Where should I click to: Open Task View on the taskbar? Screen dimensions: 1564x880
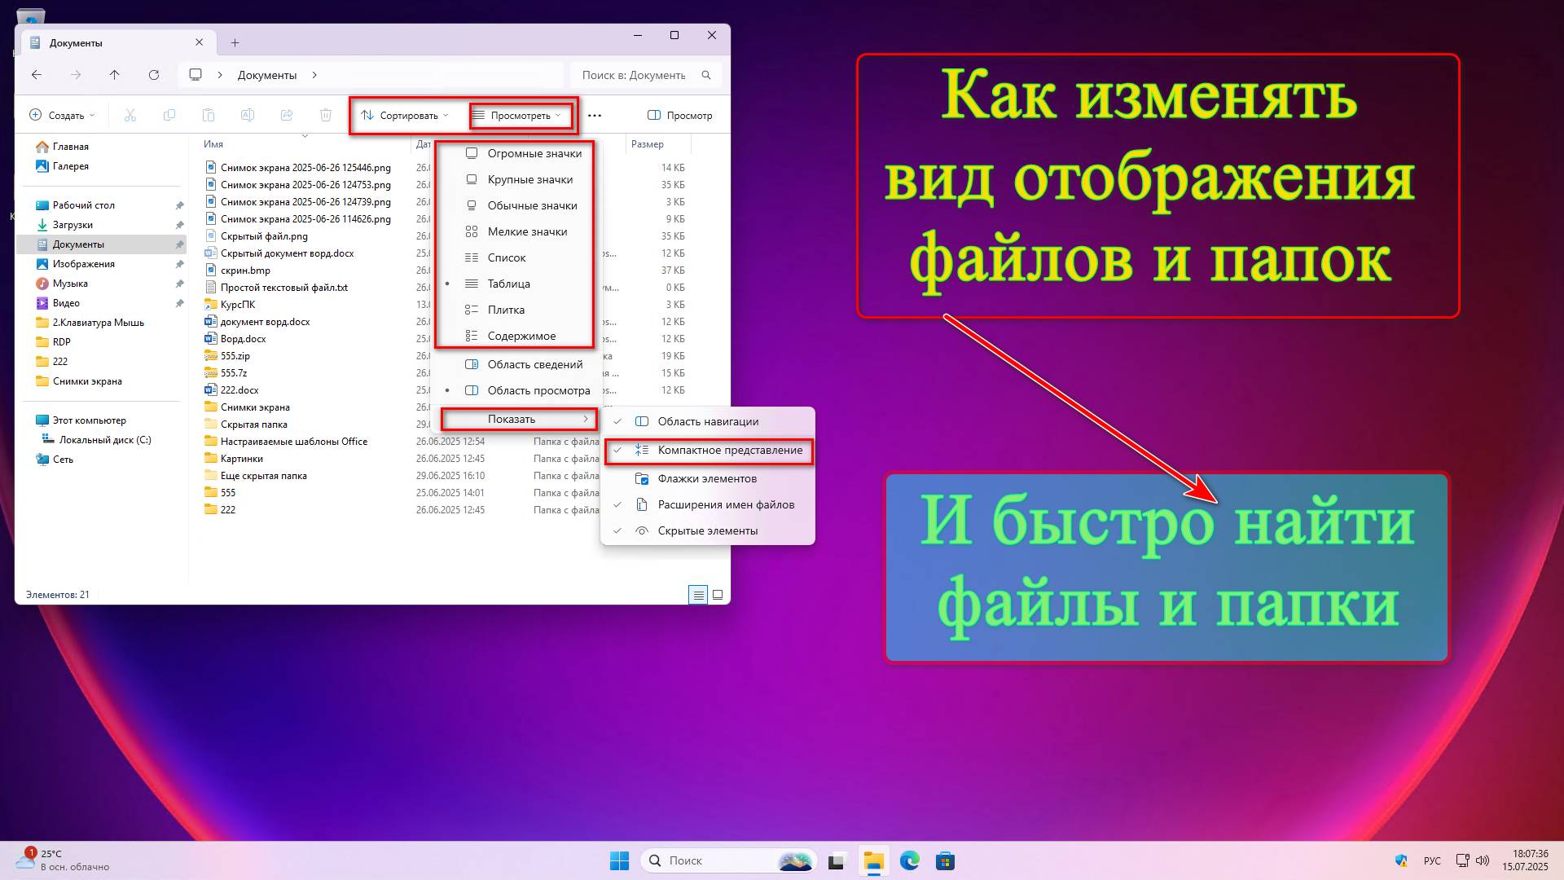pos(837,860)
